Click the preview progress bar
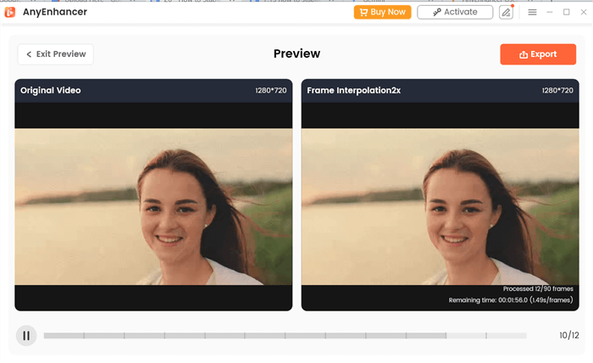Image resolution: width=593 pixels, height=363 pixels. coord(285,335)
